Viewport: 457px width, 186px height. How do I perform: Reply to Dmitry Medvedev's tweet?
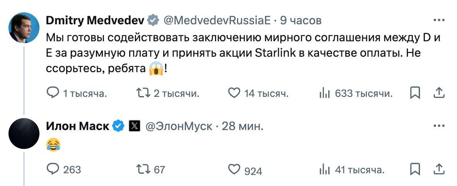[52, 93]
